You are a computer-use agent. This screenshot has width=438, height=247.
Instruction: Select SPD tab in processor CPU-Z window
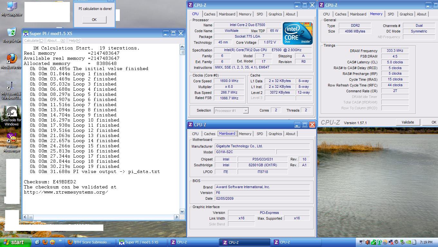[260, 14]
